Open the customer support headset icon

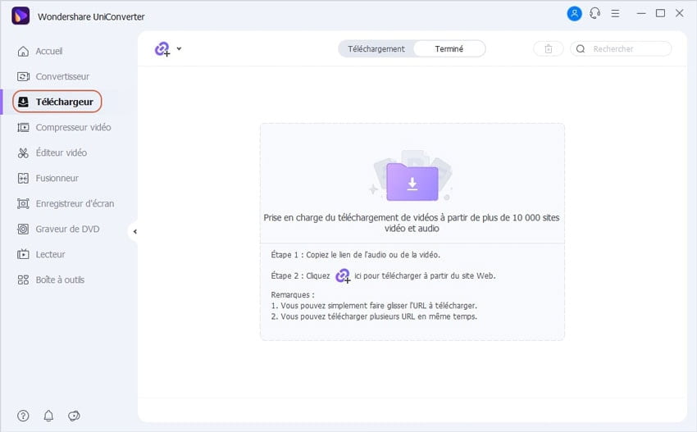coord(594,14)
